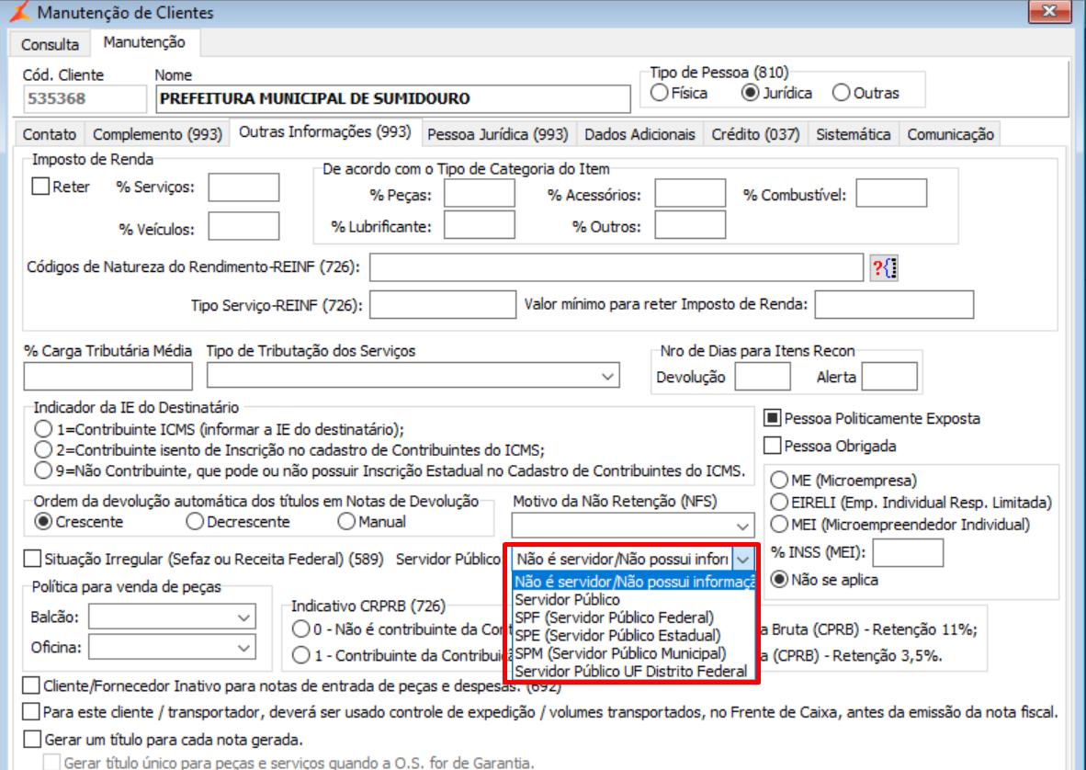The width and height of the screenshot is (1086, 770).
Task: Switch to the Manutenção tab
Action: pos(144,42)
